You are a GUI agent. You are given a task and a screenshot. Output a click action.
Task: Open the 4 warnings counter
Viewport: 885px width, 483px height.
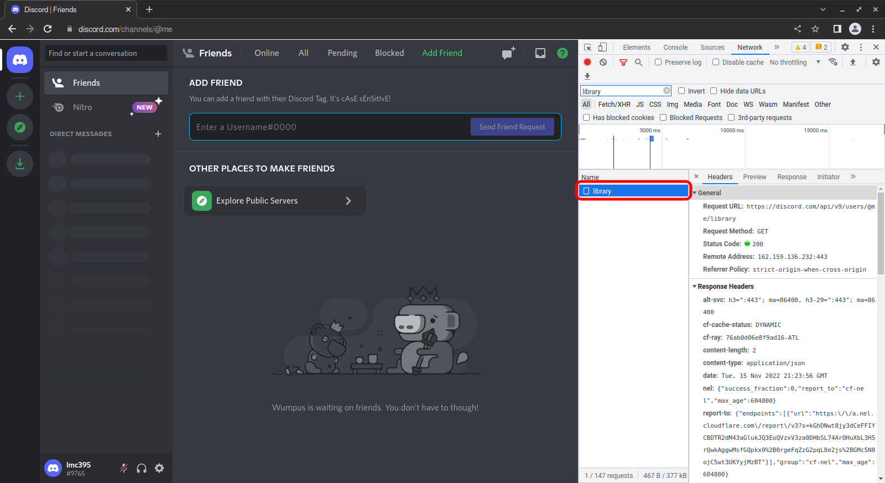(800, 47)
